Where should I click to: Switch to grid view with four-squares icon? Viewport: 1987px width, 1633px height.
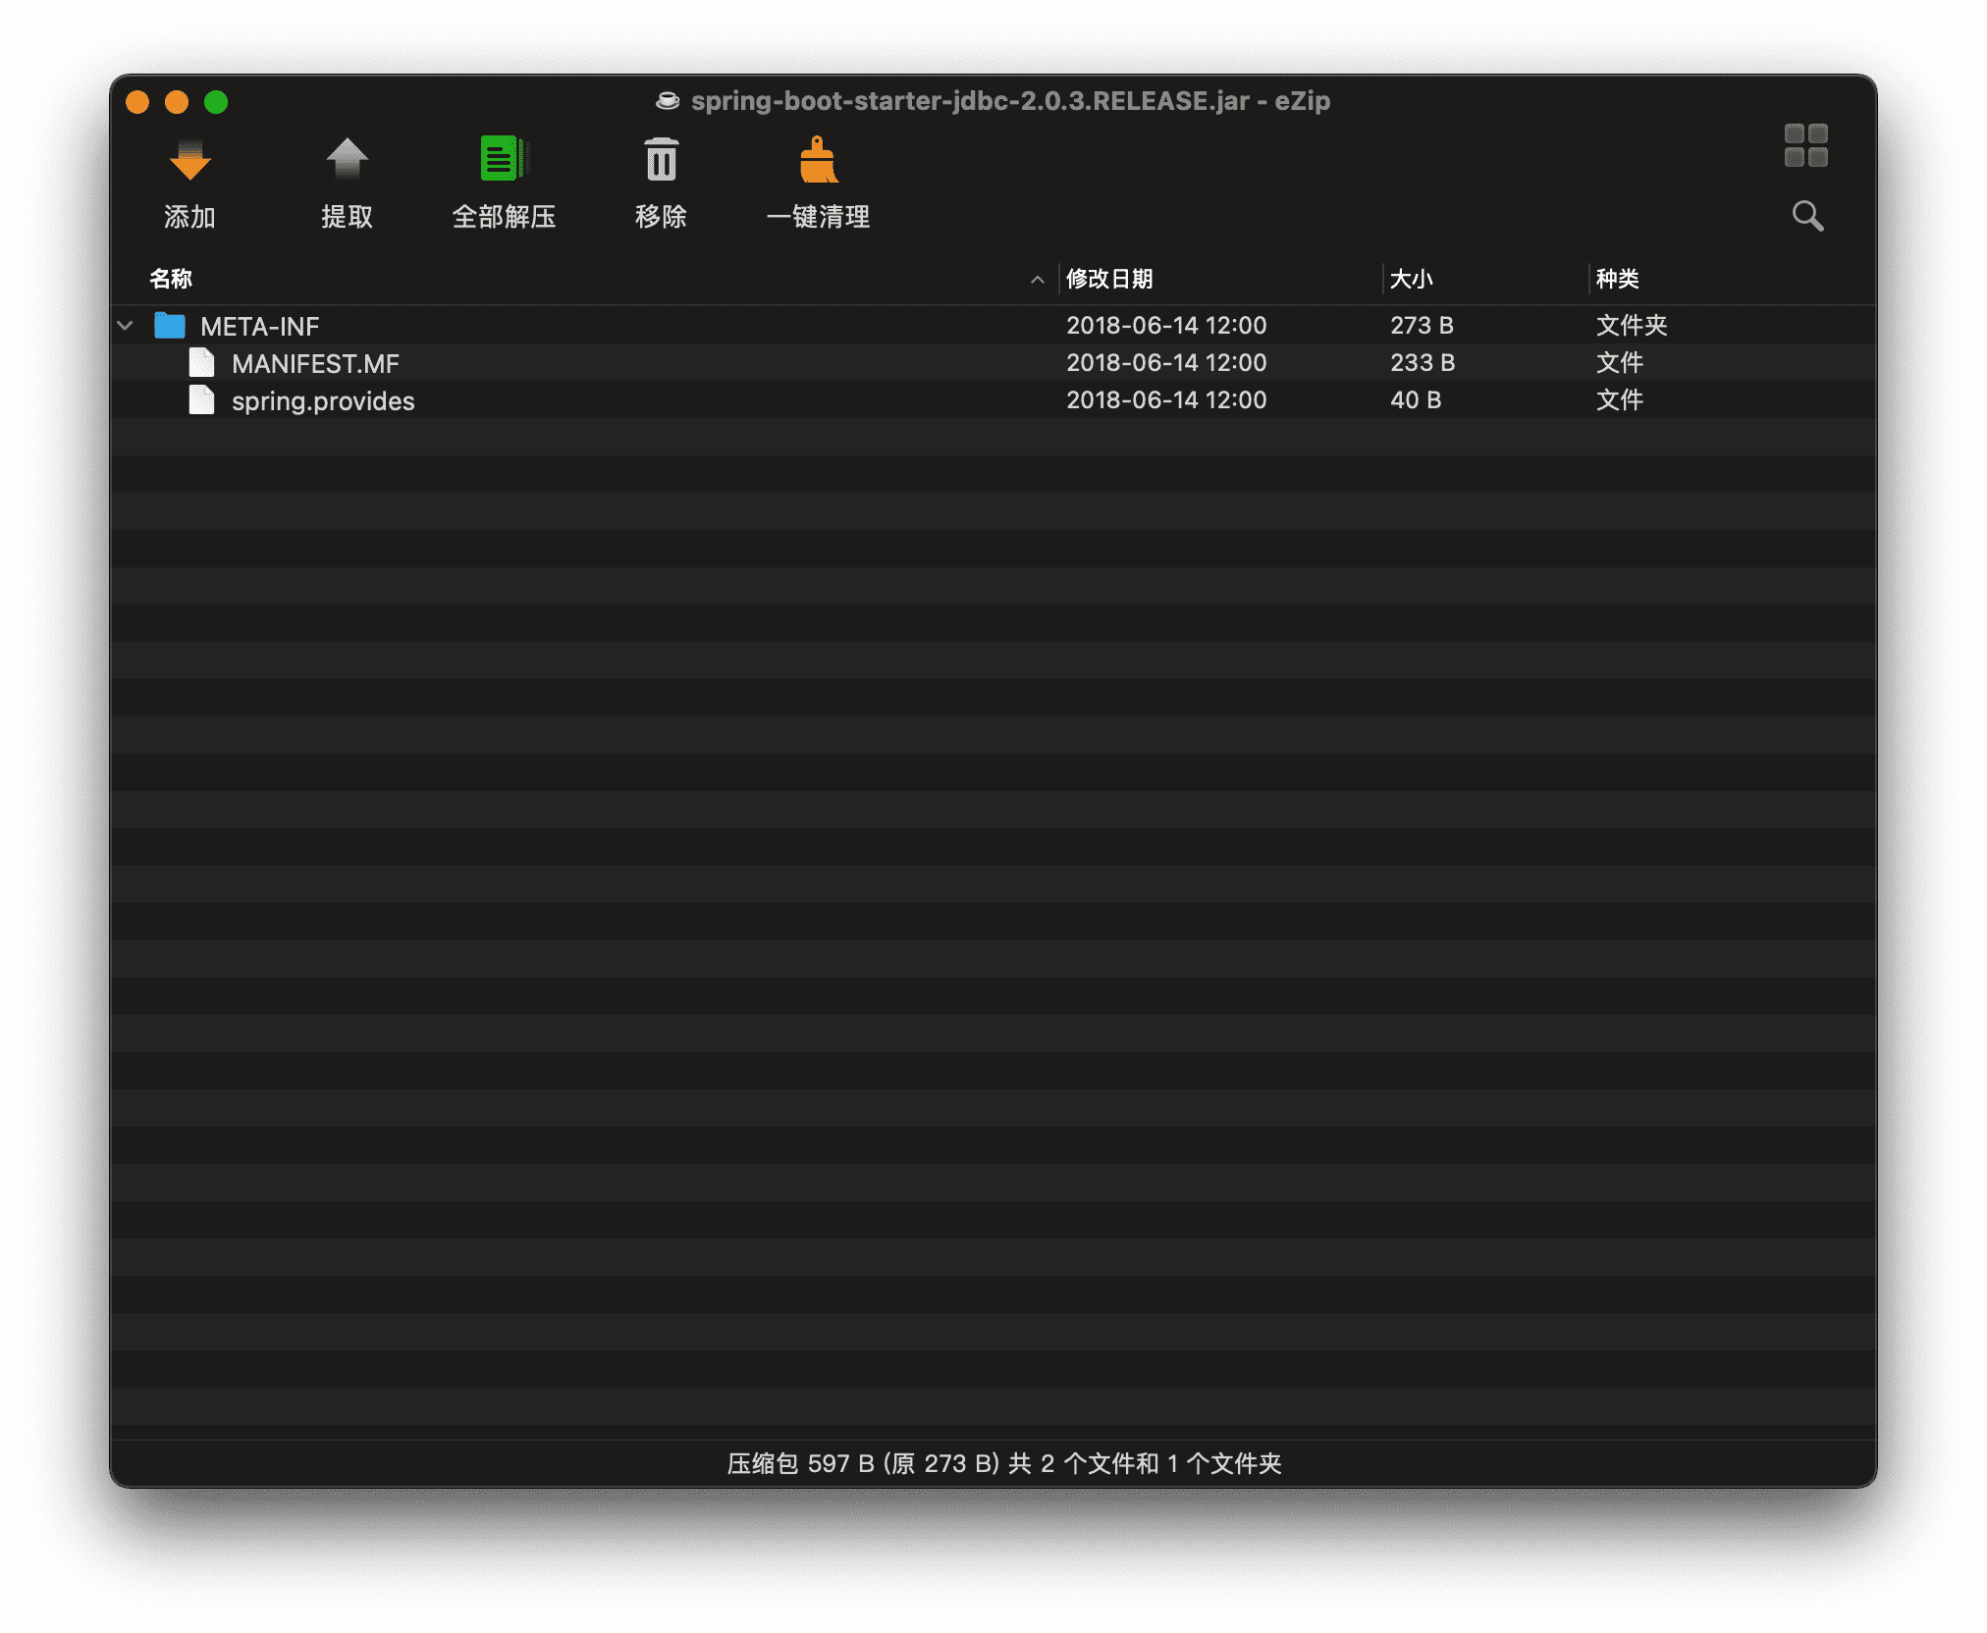pos(1805,145)
